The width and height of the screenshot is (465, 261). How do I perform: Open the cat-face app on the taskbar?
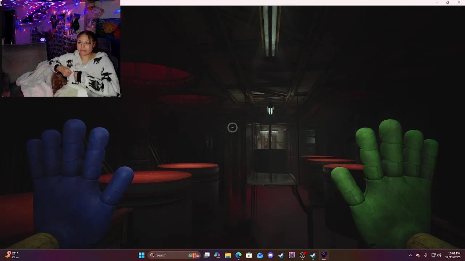[292, 255]
